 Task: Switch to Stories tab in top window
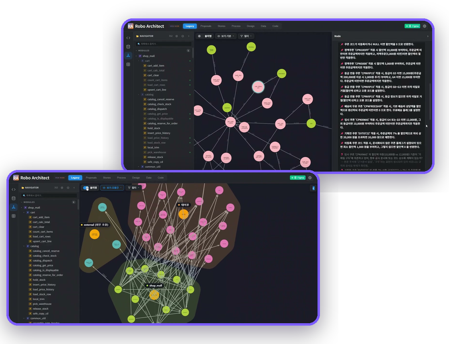pyautogui.click(x=221, y=26)
